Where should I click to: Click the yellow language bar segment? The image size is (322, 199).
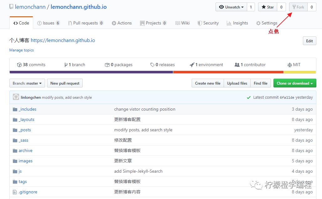click(x=300, y=72)
